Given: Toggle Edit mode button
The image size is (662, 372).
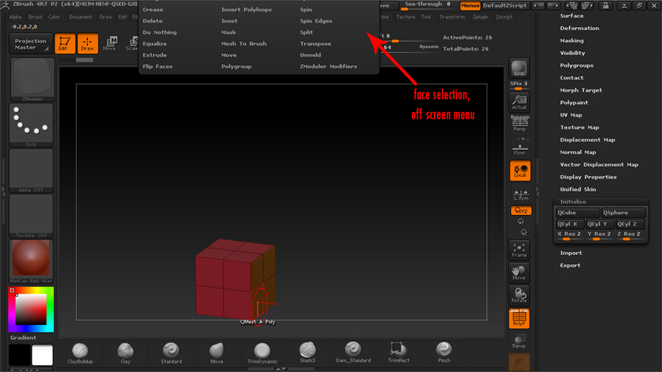Looking at the screenshot, I should (65, 43).
